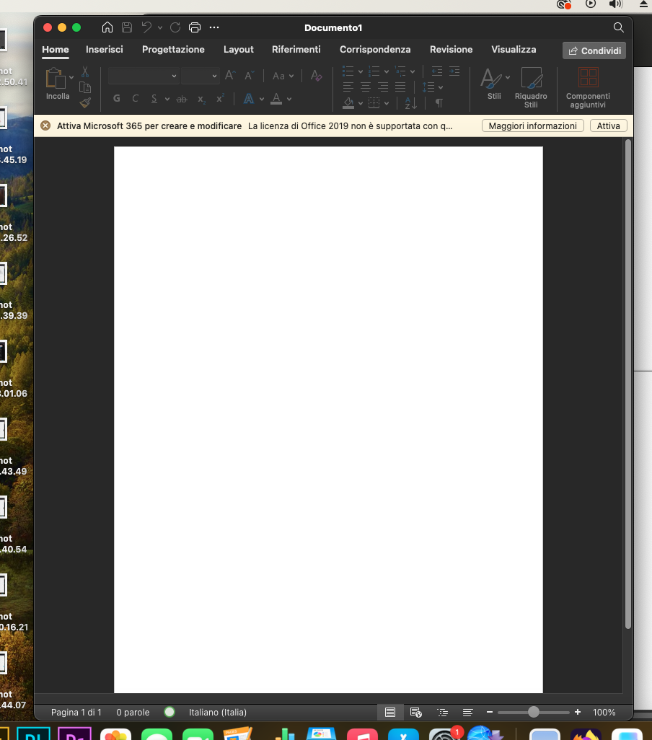
Task: Click the Maggiori informazioni button
Action: (x=533, y=126)
